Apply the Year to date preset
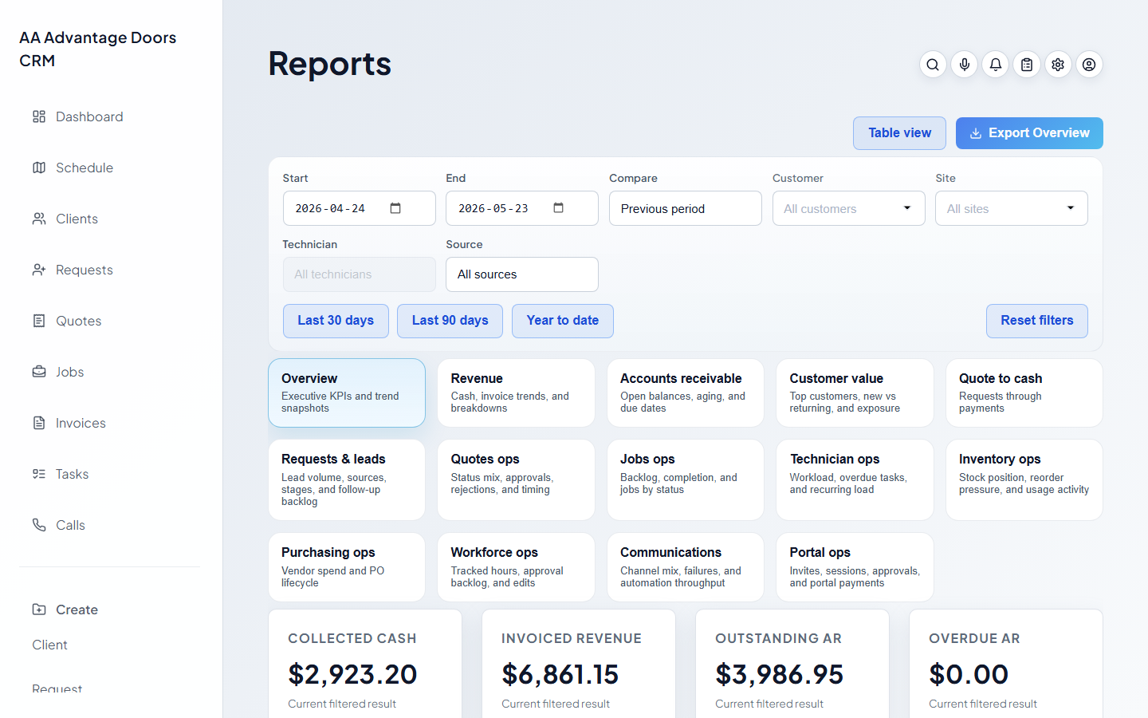 pyautogui.click(x=562, y=321)
